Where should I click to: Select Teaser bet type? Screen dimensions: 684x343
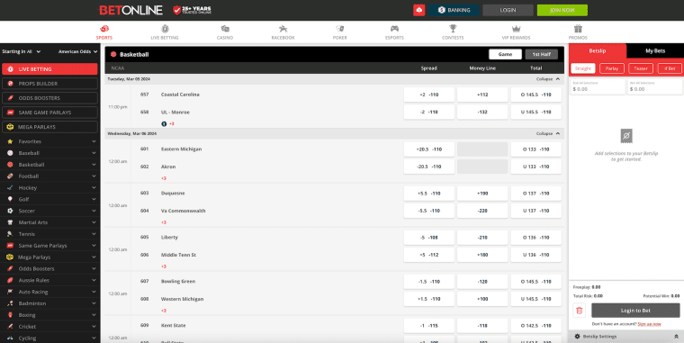641,68
